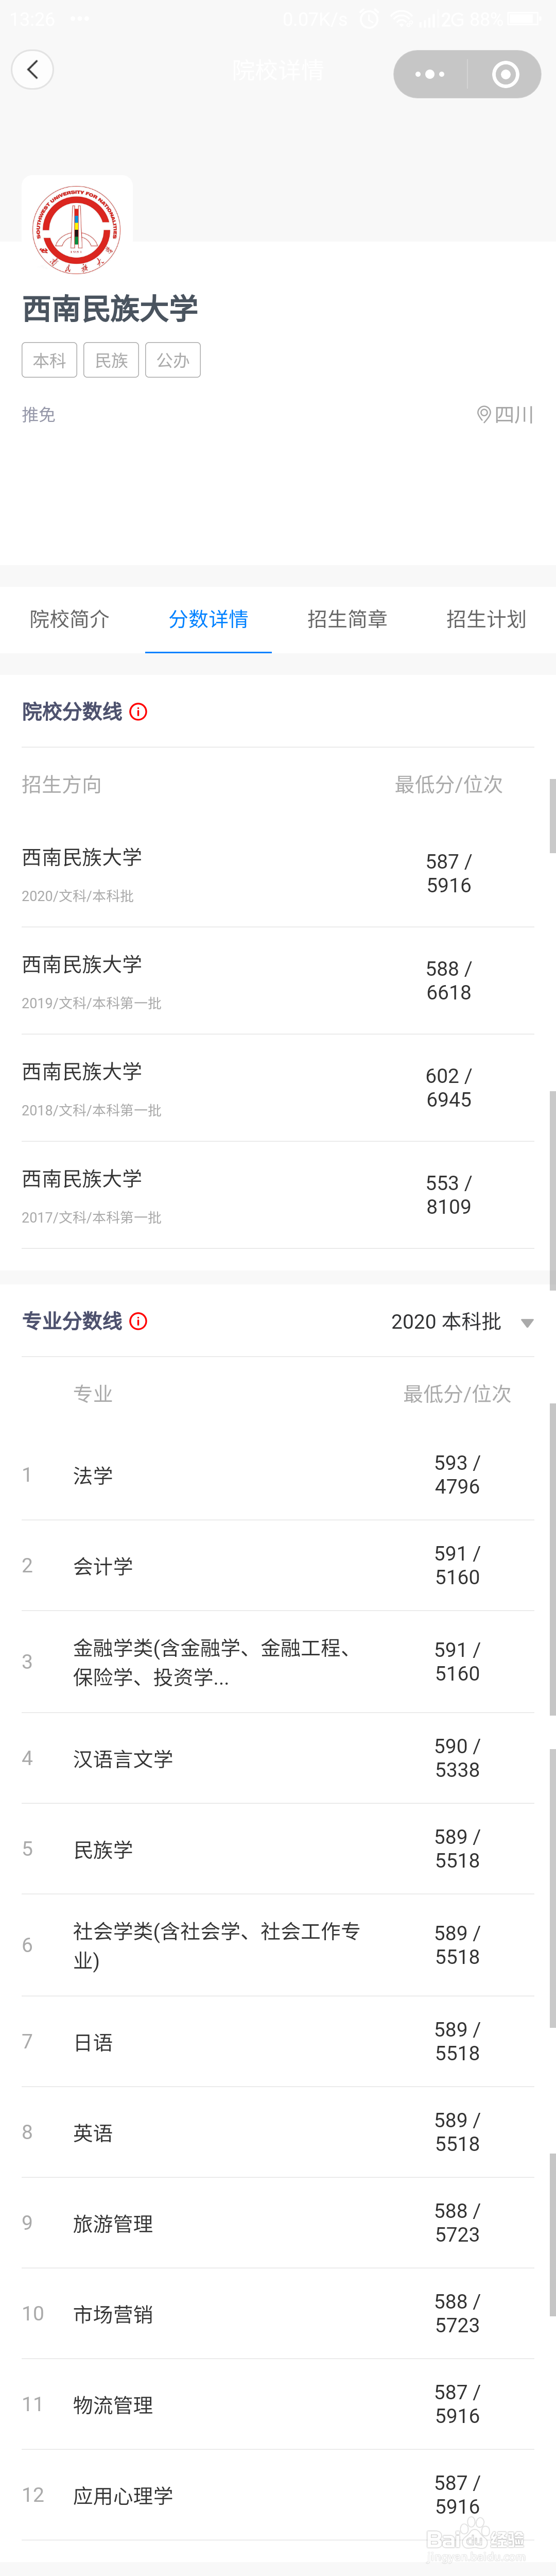Select the 2019 文科 本科第一批 score row
556x2576 pixels.
coord(278,980)
